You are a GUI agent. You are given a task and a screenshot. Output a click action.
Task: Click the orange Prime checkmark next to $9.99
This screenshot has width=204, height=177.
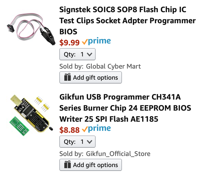(85, 42)
